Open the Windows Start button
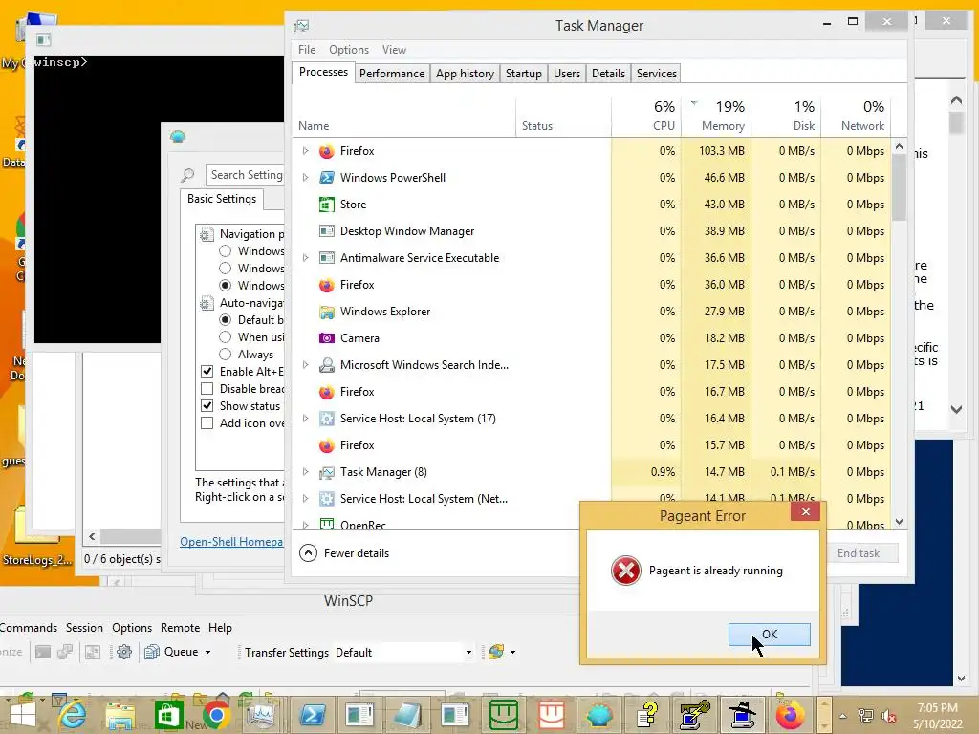This screenshot has height=734, width=979. coord(23,715)
